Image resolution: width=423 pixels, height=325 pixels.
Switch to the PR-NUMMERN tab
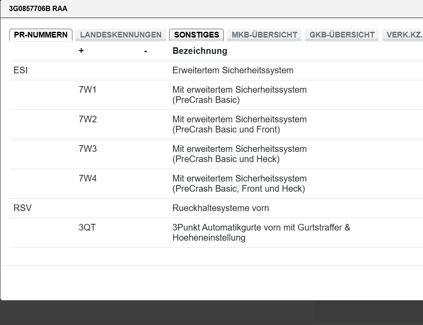(x=41, y=35)
